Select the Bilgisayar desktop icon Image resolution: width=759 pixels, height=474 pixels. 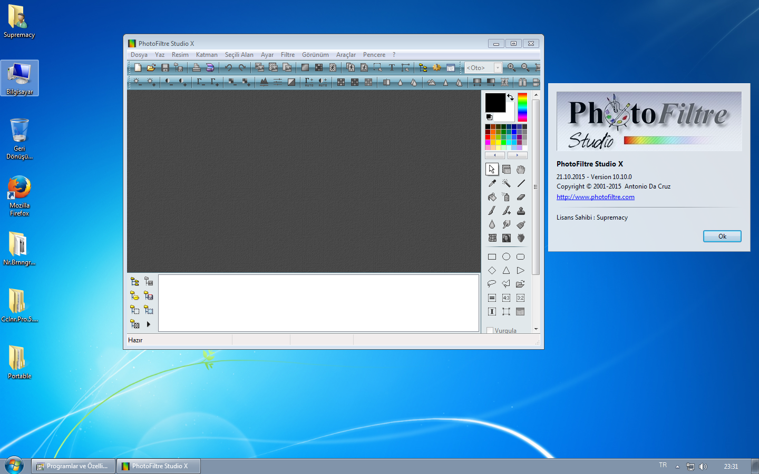[20, 78]
